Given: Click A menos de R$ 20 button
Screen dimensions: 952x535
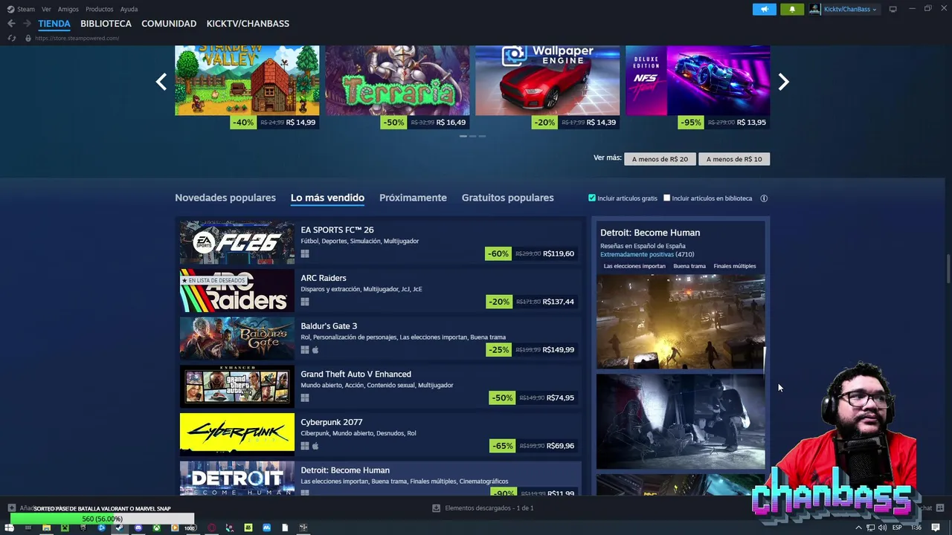Looking at the screenshot, I should pos(660,159).
